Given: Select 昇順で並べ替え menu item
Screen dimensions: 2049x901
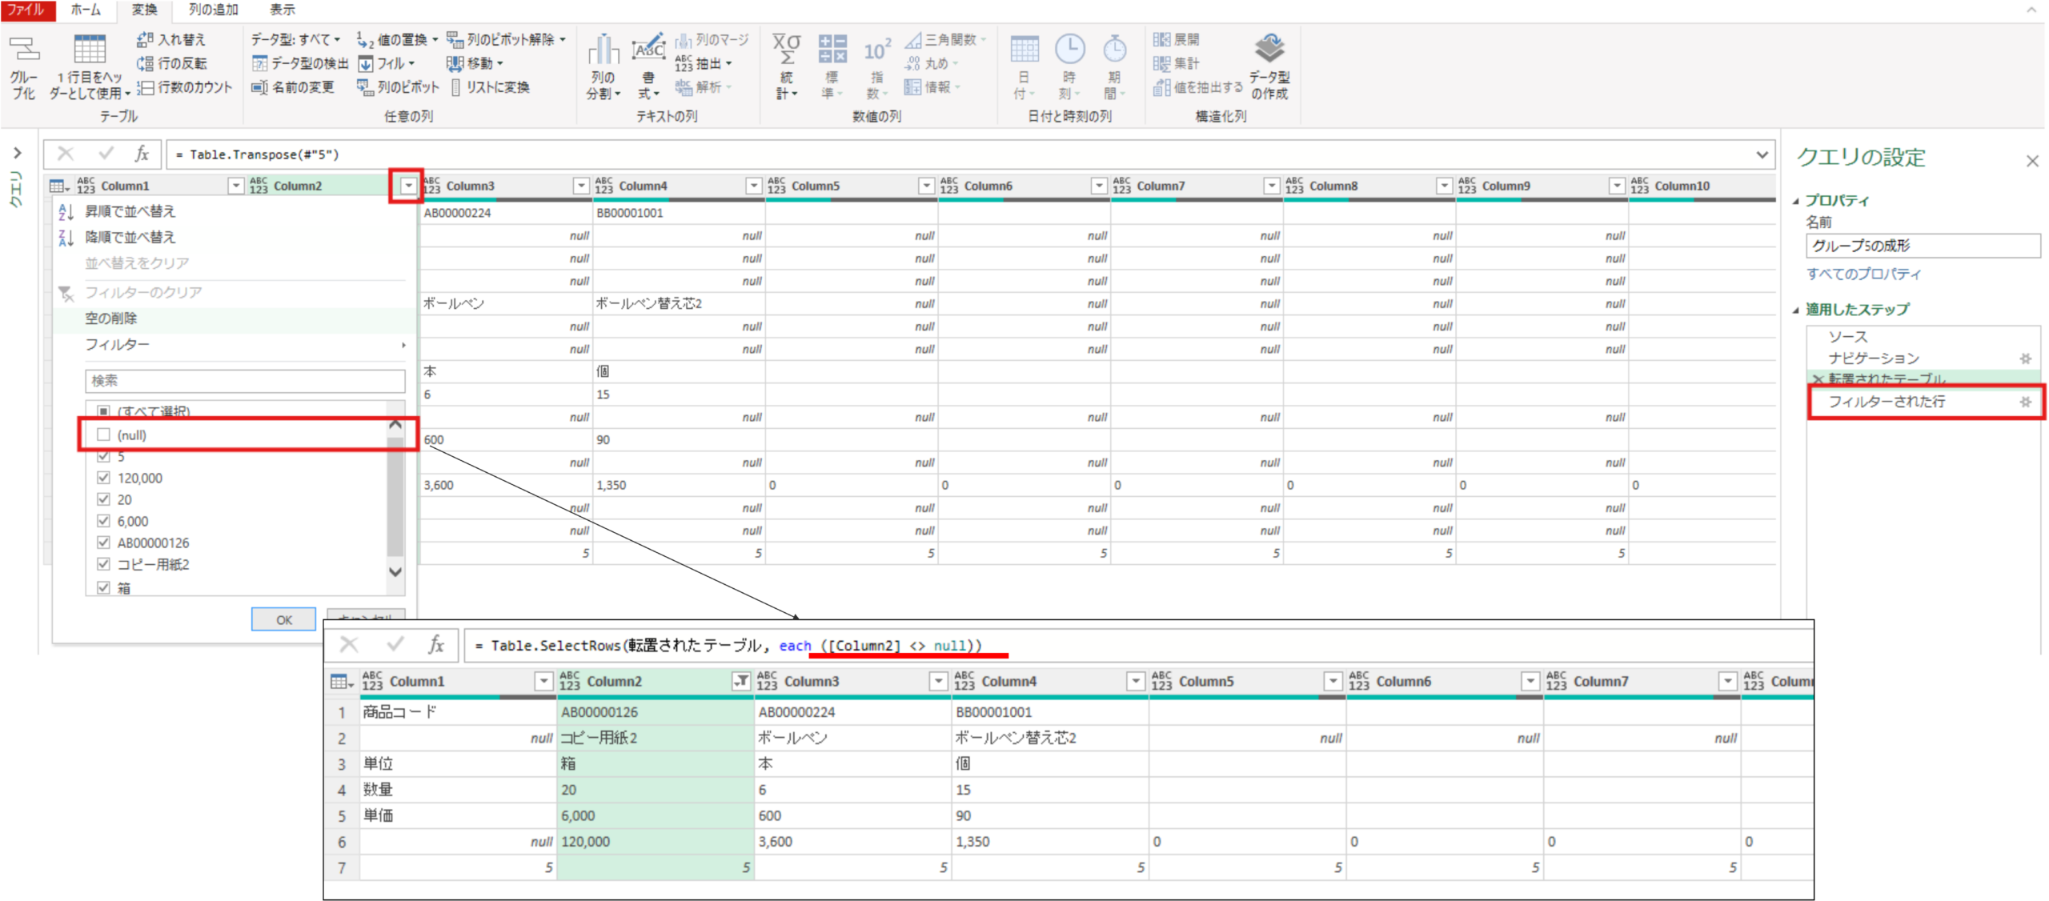Looking at the screenshot, I should pos(234,211).
